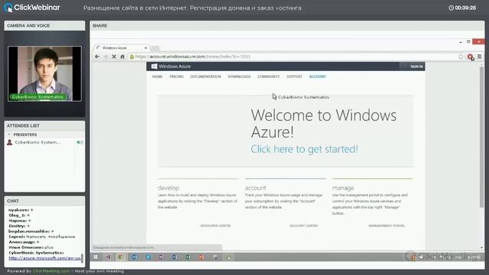Click the 'develop' section heading
This screenshot has width=489, height=275.
pos(168,188)
